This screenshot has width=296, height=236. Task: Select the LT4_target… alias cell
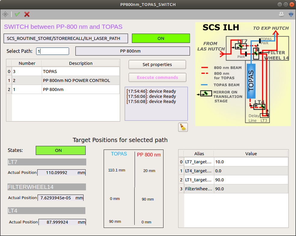tap(199, 171)
